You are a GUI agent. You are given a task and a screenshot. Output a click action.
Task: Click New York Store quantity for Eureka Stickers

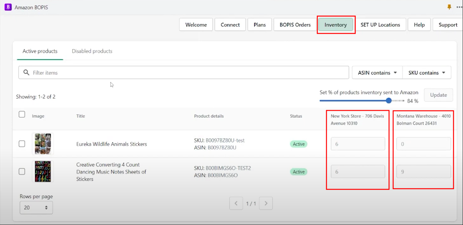click(358, 144)
